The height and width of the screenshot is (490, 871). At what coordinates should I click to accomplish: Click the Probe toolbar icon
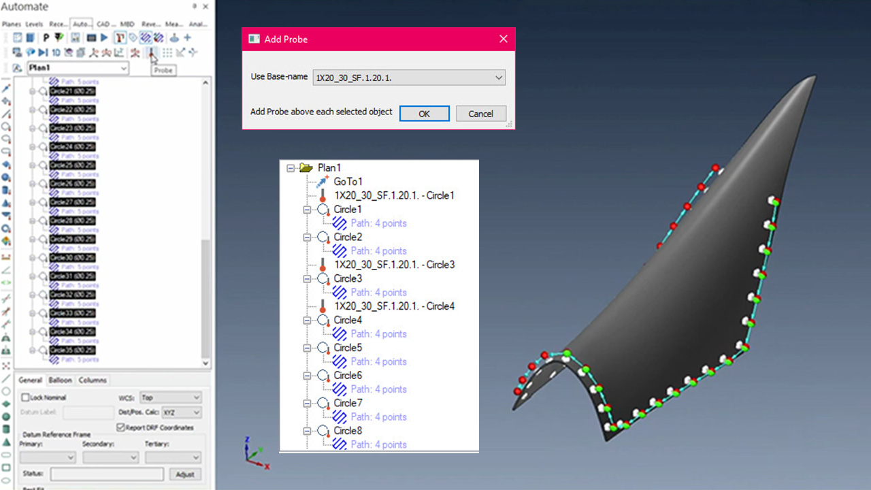152,52
